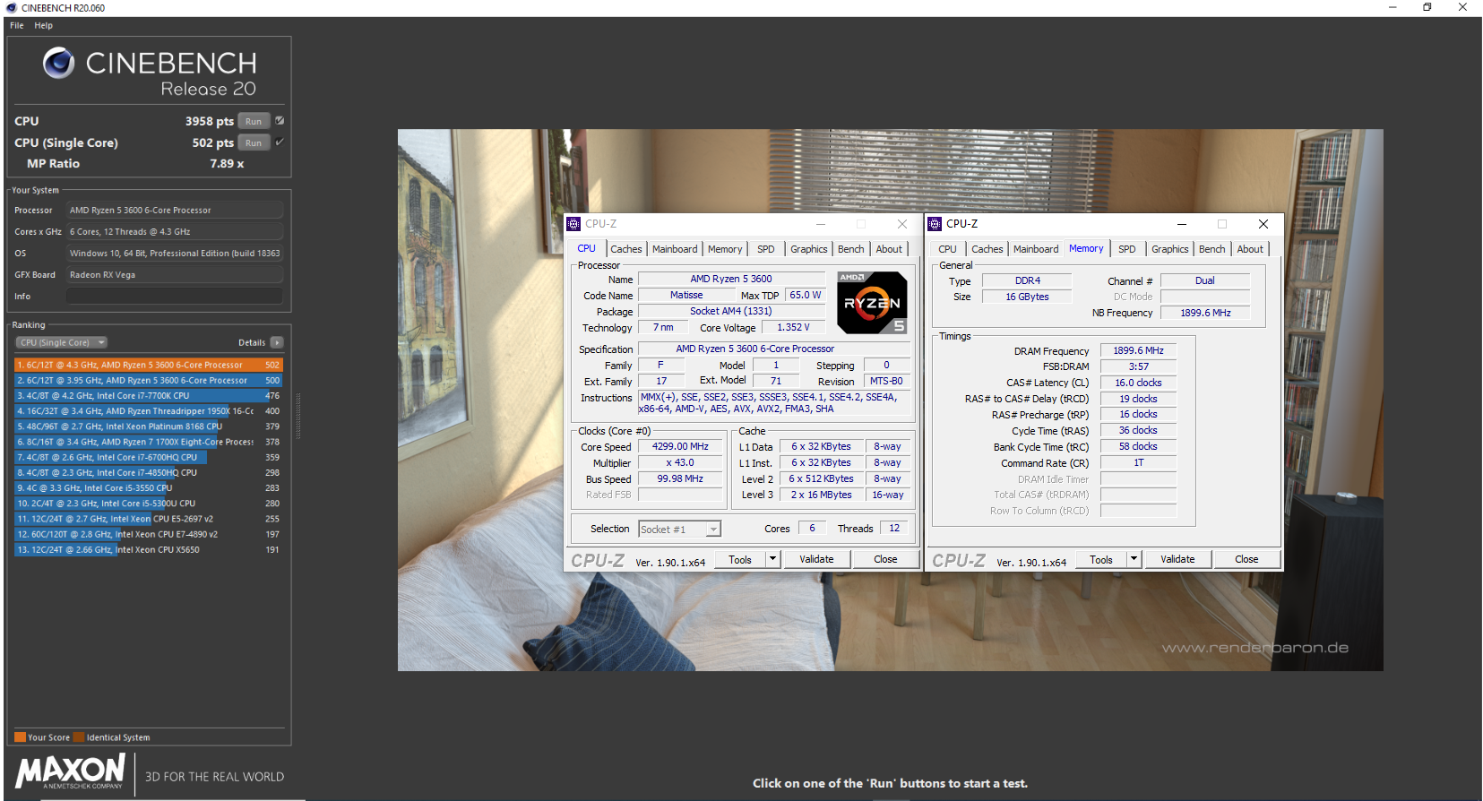Switch to Mainboard tab in left CPU-Z
1483x801 pixels.
coord(675,249)
